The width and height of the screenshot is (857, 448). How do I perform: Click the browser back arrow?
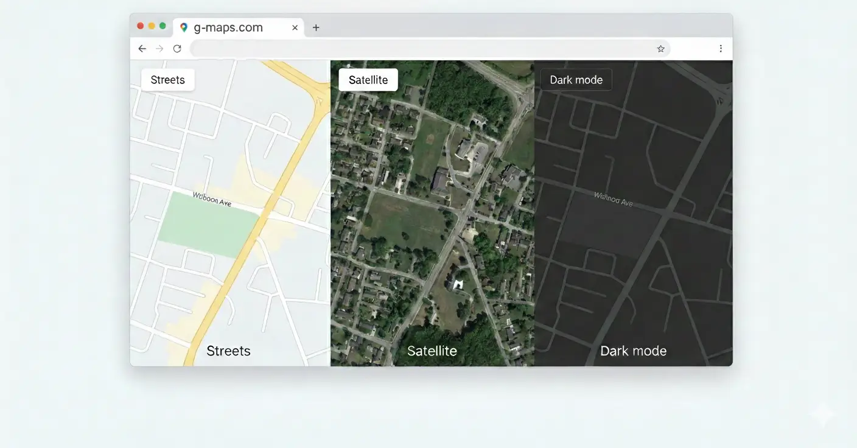tap(142, 49)
